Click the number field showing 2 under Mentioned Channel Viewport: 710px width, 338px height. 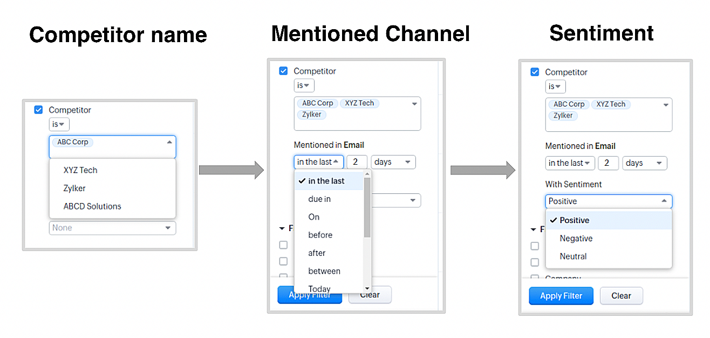357,162
